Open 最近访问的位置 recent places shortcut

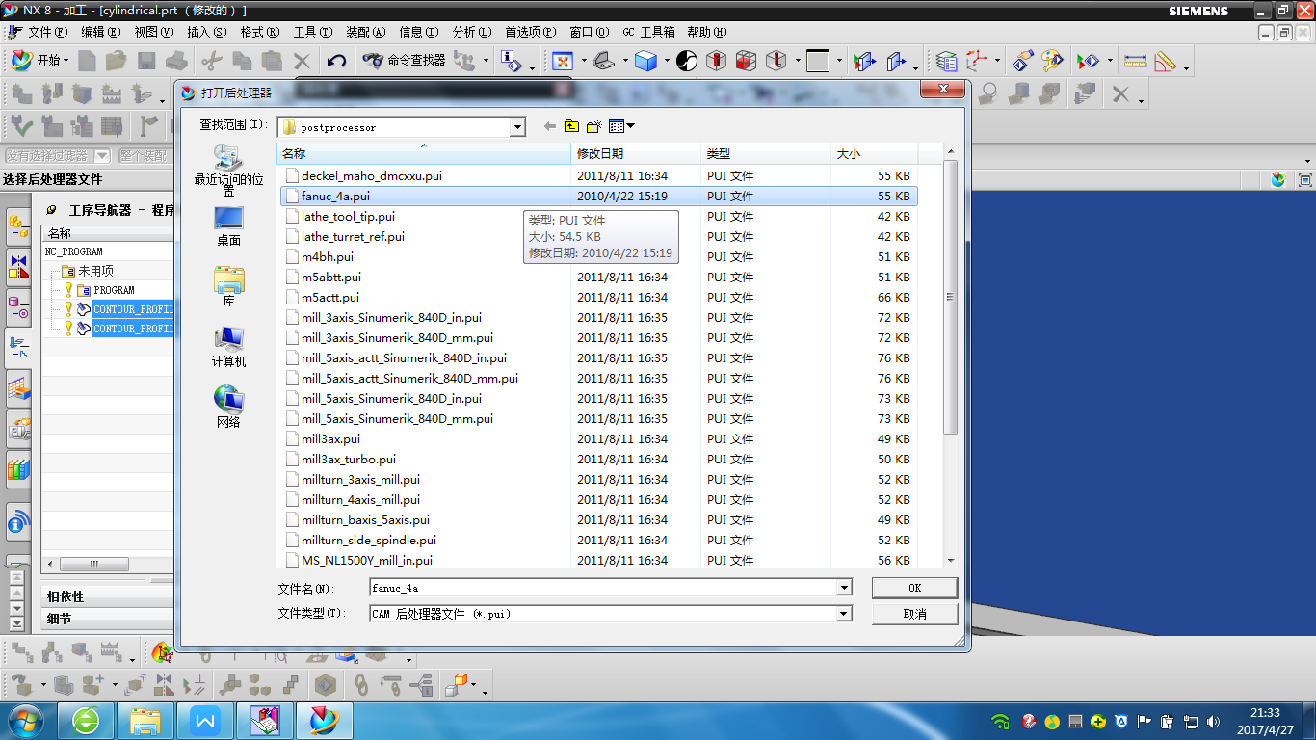point(228,171)
